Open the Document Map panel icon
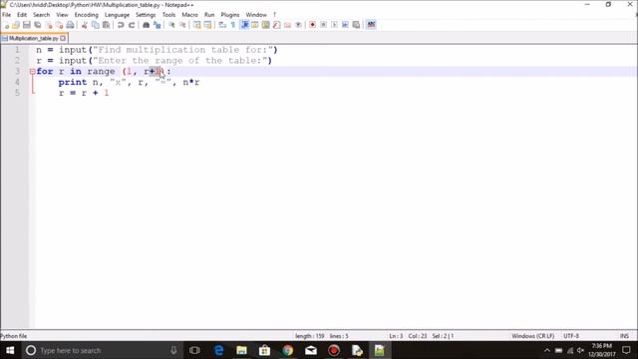Viewport: 638px width, 359px height. click(266, 25)
